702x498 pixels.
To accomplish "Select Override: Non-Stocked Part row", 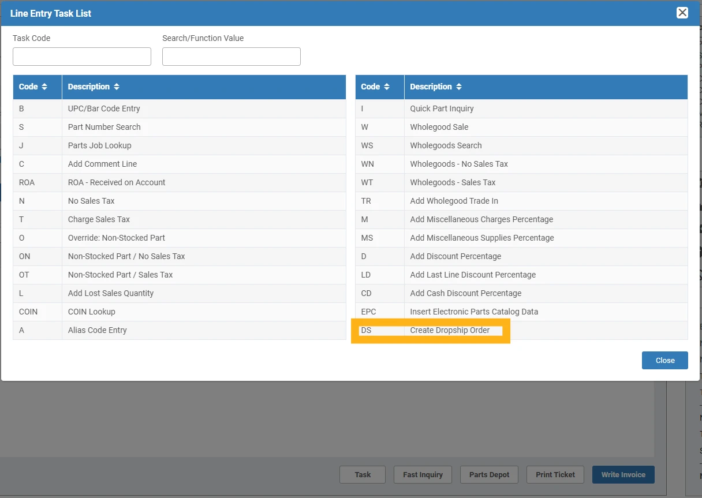I will tap(180, 238).
